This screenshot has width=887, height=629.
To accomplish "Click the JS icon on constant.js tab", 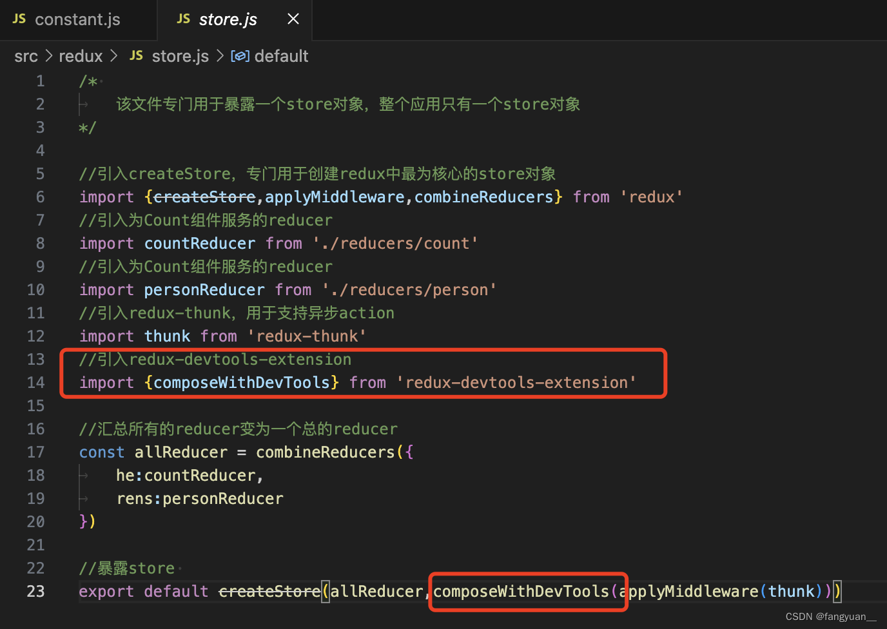I will tap(19, 19).
